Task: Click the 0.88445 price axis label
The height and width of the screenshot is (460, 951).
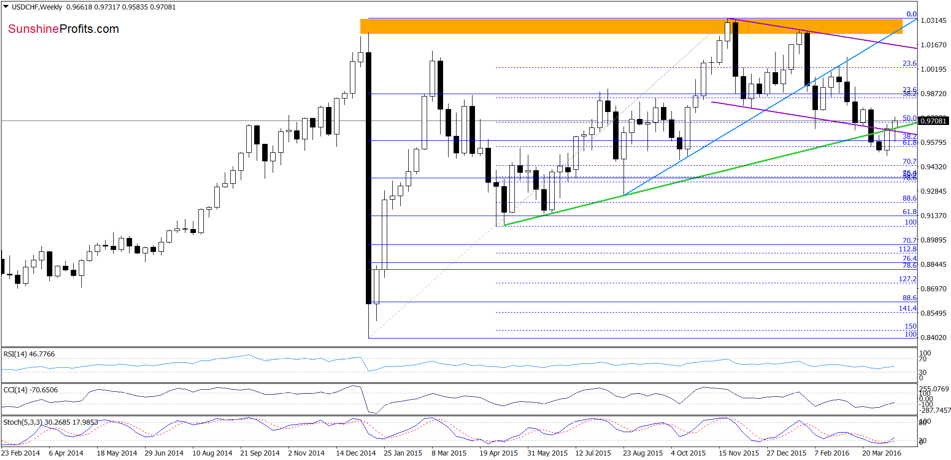Action: (x=933, y=264)
